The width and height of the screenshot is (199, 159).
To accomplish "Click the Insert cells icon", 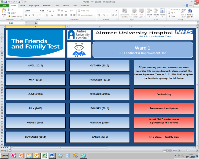I will (x=149, y=11).
